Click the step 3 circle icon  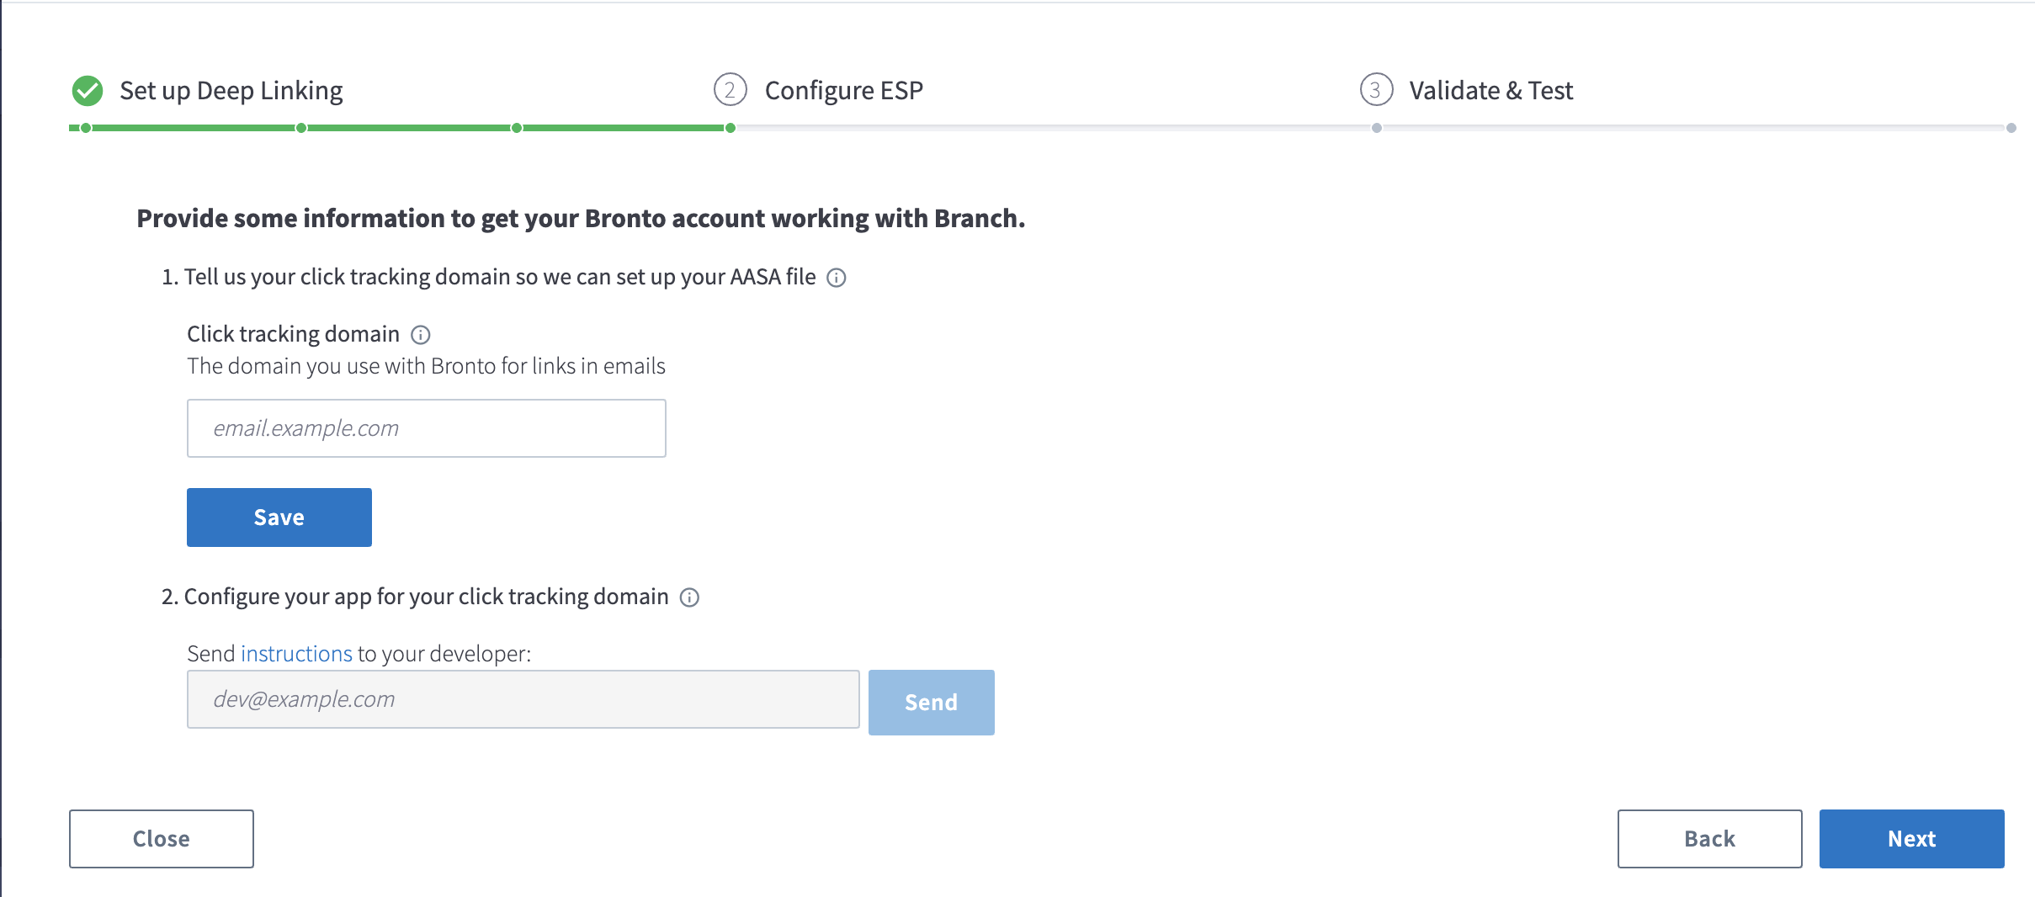[x=1376, y=90]
